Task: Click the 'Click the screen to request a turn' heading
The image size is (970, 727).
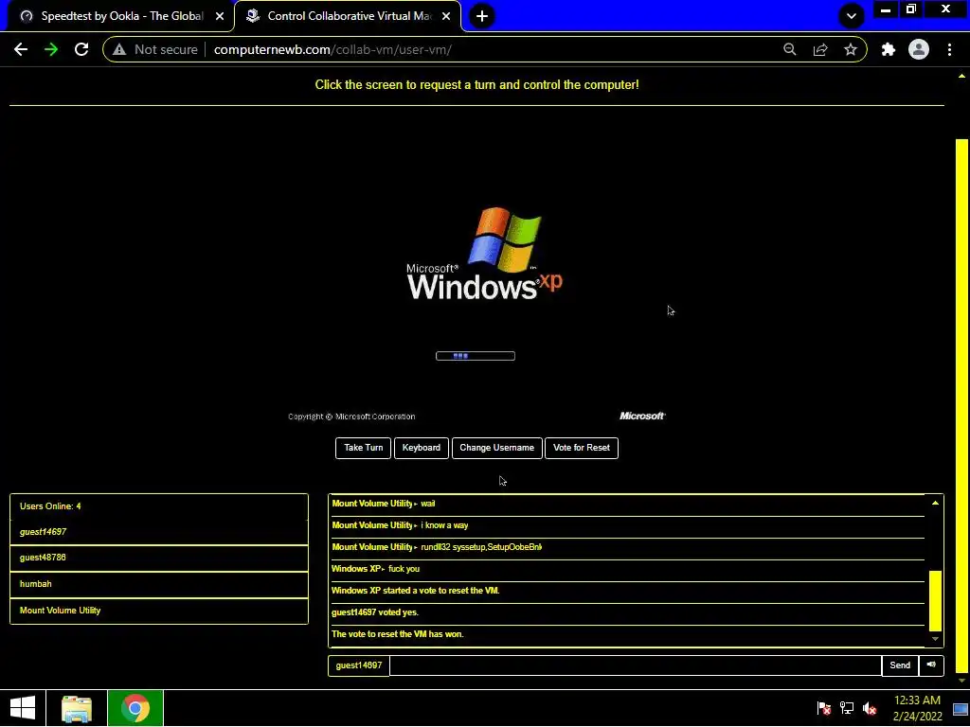Action: point(477,84)
